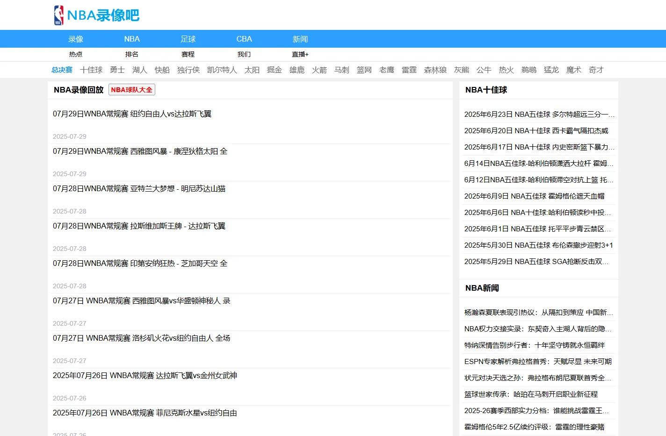Open the 公牛 team link
The image size is (666, 436).
coord(484,70)
